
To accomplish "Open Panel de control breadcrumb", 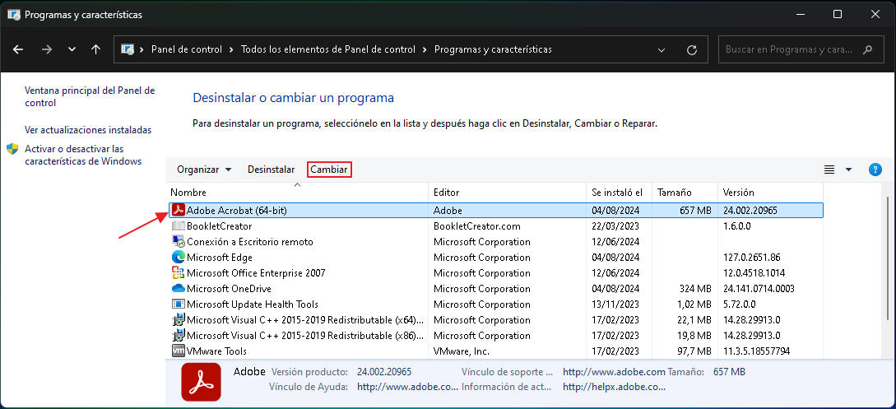I will tap(186, 49).
